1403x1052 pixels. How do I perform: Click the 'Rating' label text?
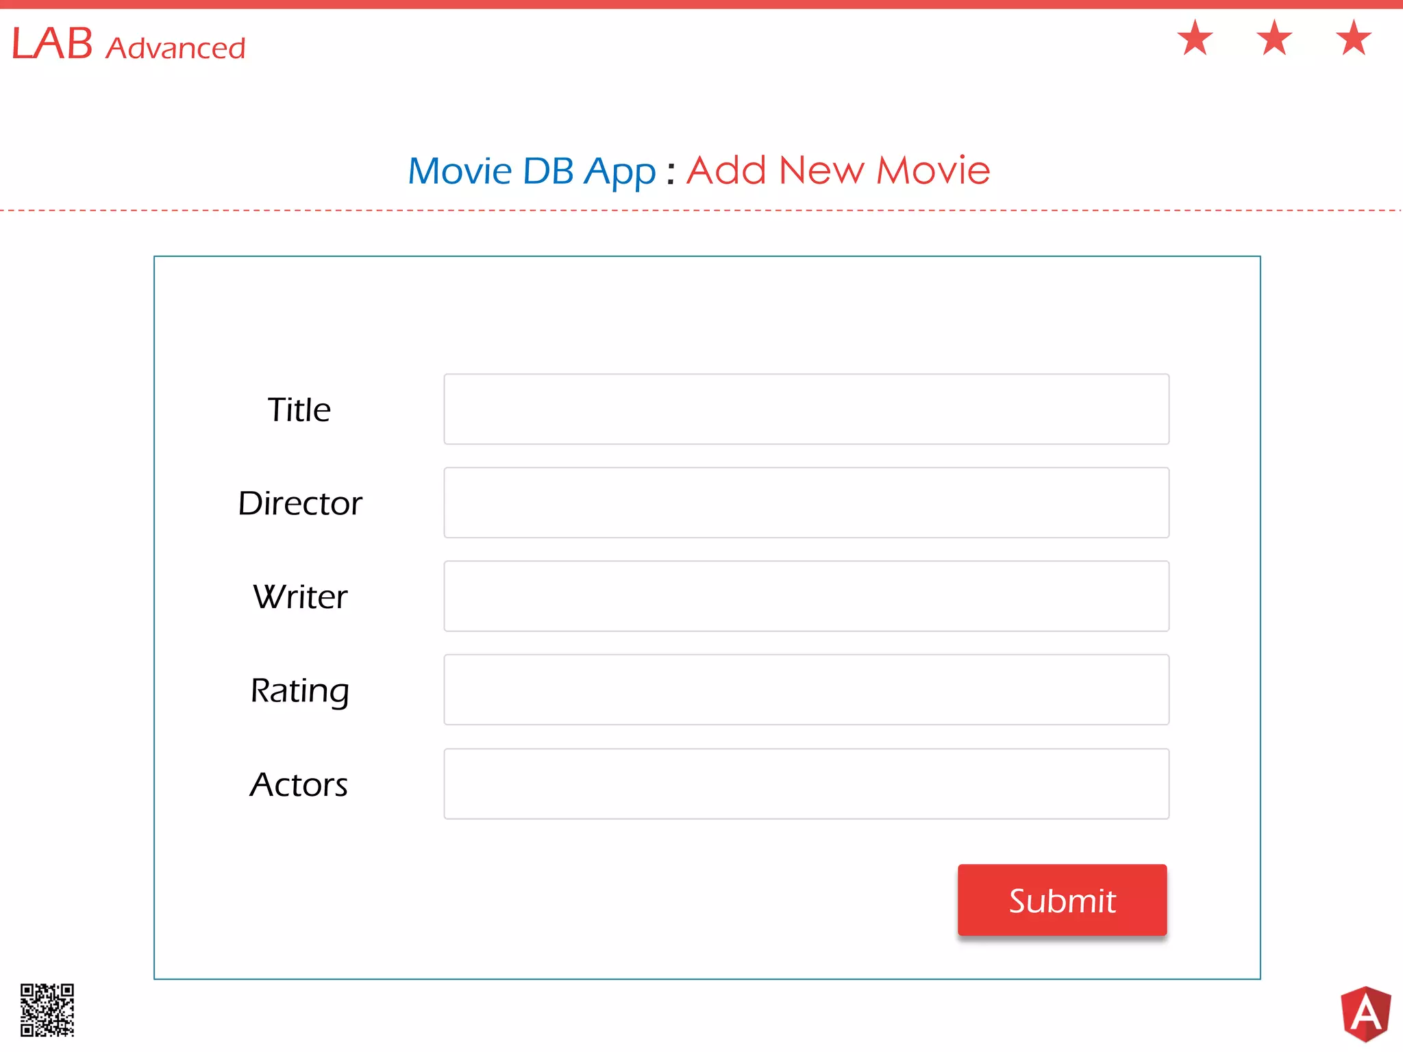coord(300,691)
